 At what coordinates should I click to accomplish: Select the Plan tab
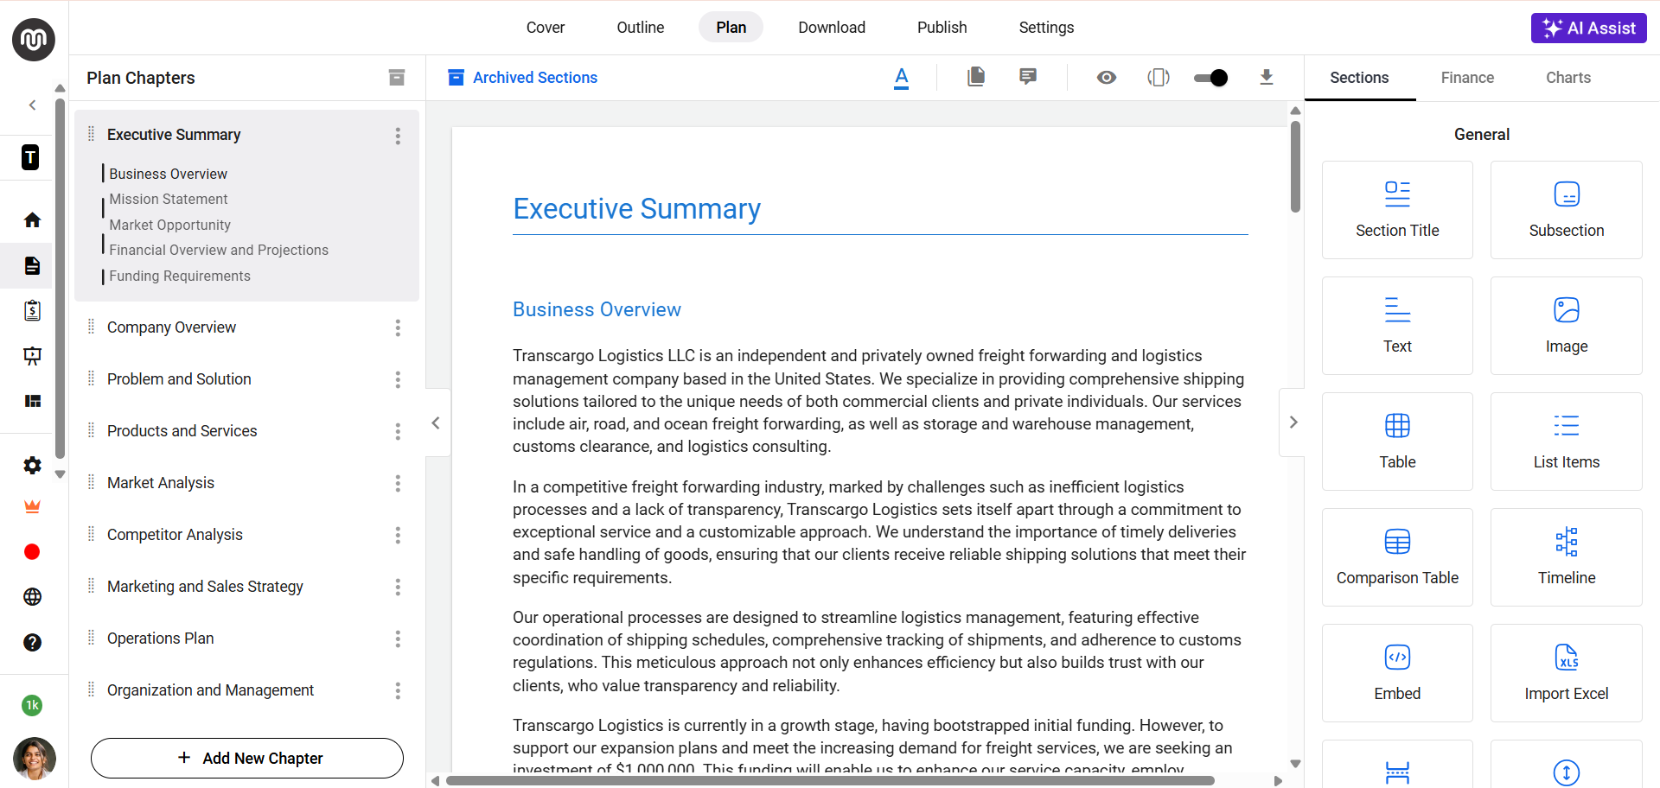[x=731, y=28]
